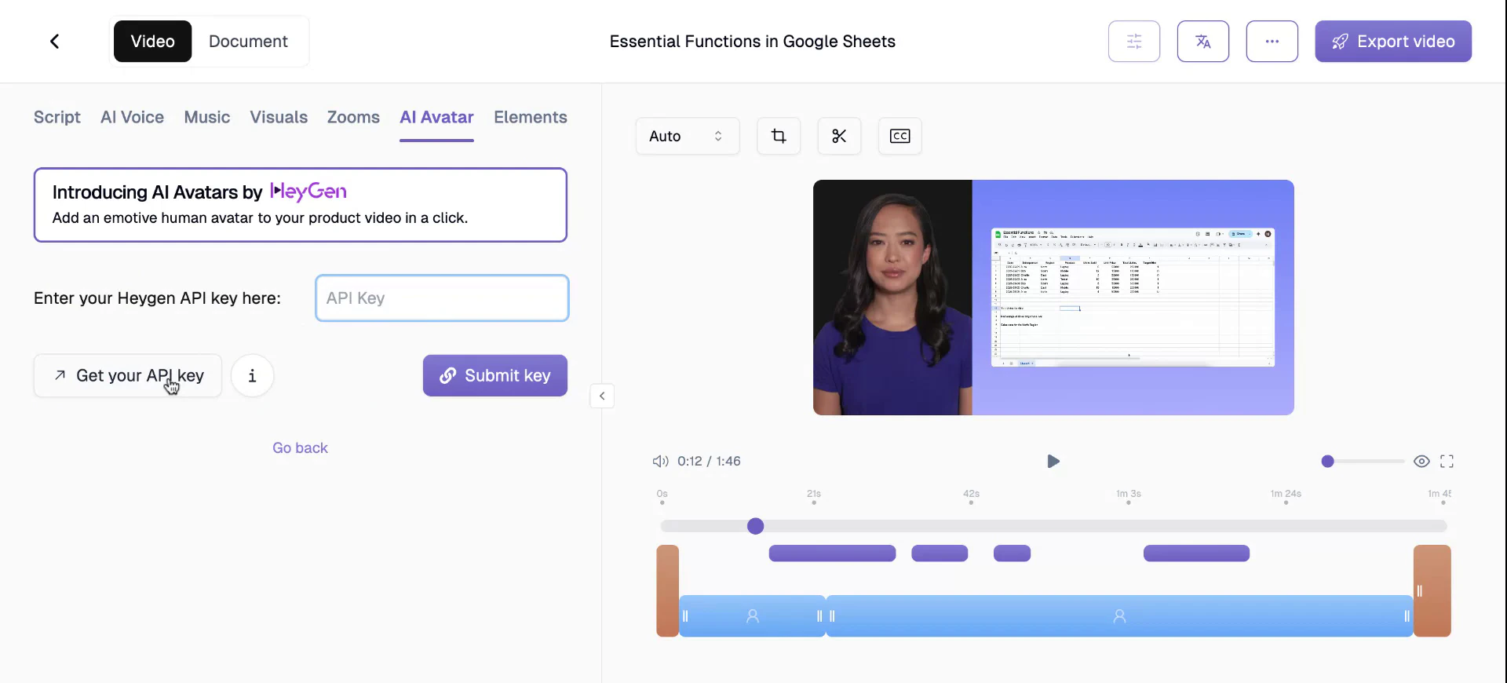Toggle closed captions CC button
Viewport: 1507px width, 683px height.
(x=899, y=136)
